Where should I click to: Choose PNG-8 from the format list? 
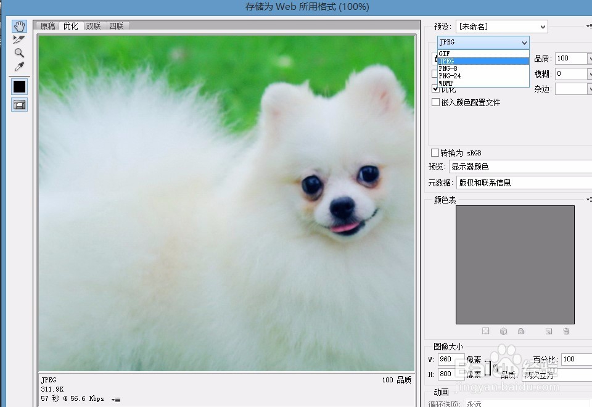coord(483,68)
